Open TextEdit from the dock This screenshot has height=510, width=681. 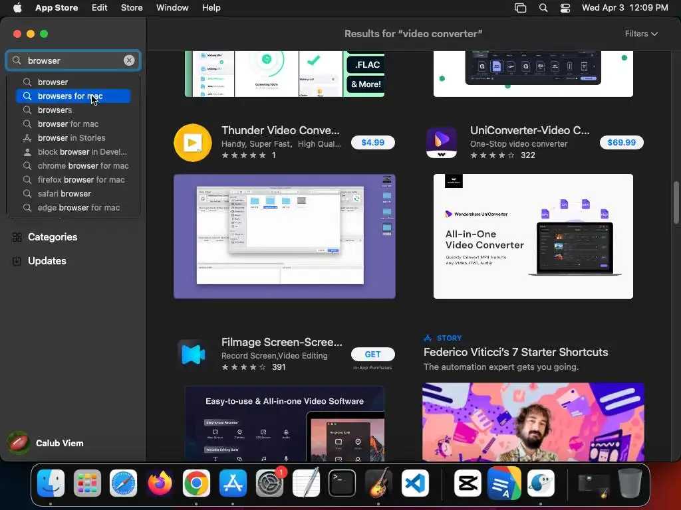tap(306, 483)
